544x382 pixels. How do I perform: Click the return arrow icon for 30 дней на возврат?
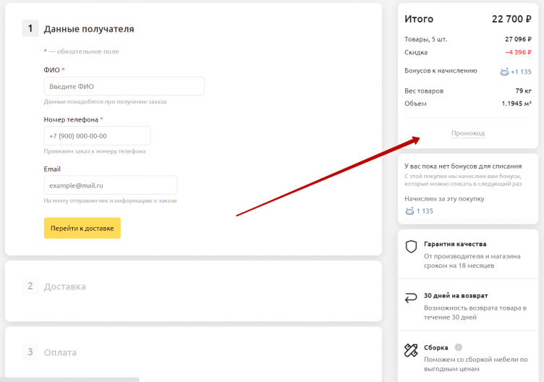[411, 298]
